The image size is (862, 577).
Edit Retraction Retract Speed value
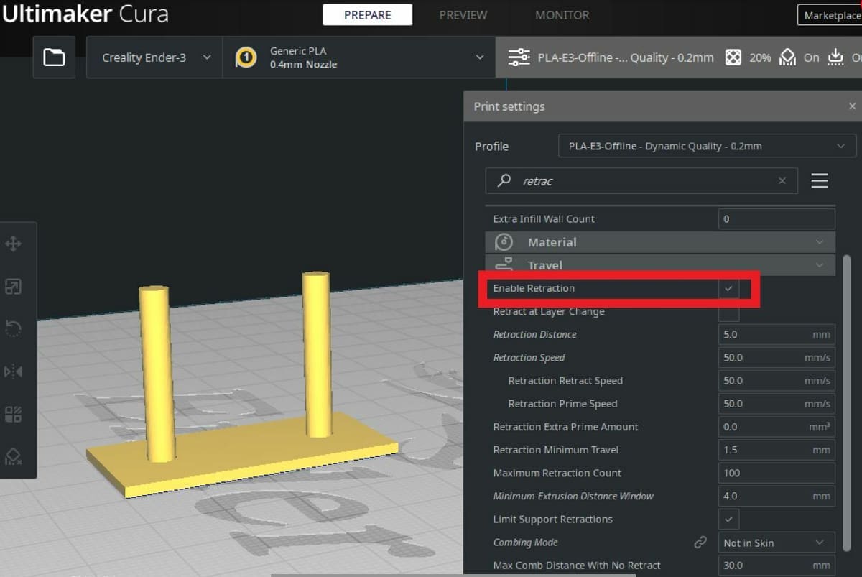[777, 380]
